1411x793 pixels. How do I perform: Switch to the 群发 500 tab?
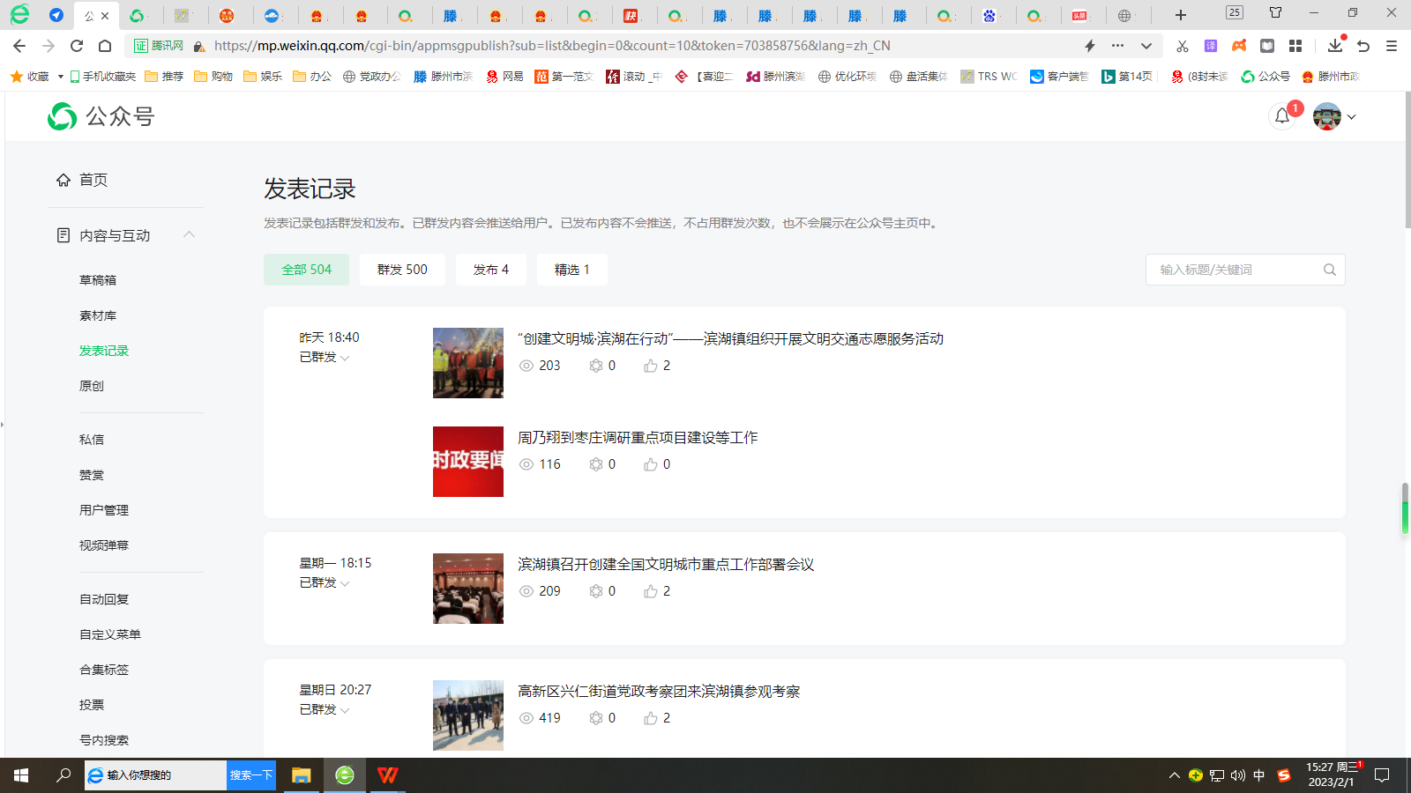pyautogui.click(x=402, y=270)
